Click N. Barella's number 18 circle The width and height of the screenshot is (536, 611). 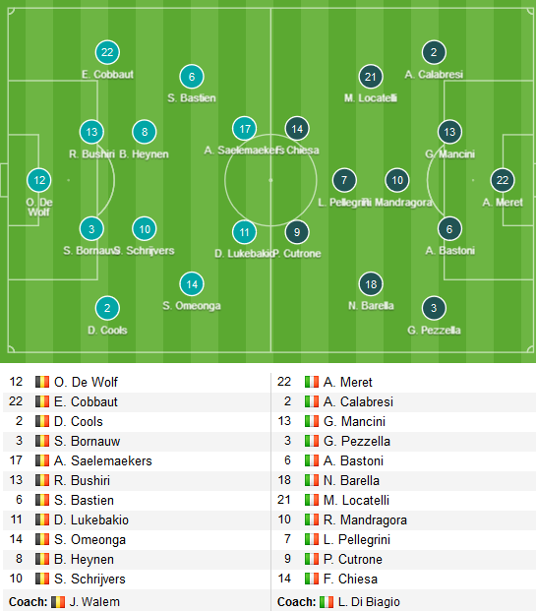coord(371,284)
